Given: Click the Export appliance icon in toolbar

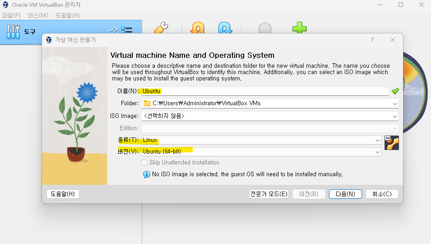Looking at the screenshot, I should point(225,28).
